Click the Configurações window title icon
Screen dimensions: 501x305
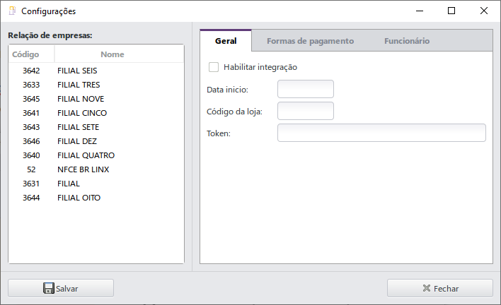pos(12,11)
